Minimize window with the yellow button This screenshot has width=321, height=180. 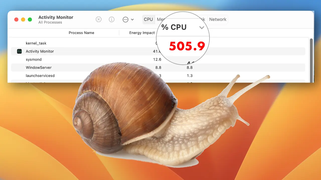23,19
